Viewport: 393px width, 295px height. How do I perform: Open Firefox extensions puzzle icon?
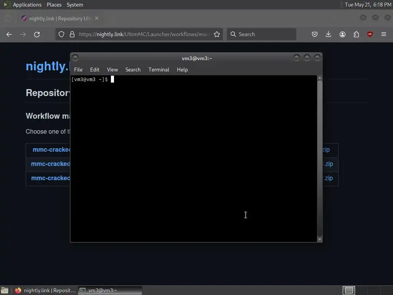(x=356, y=34)
